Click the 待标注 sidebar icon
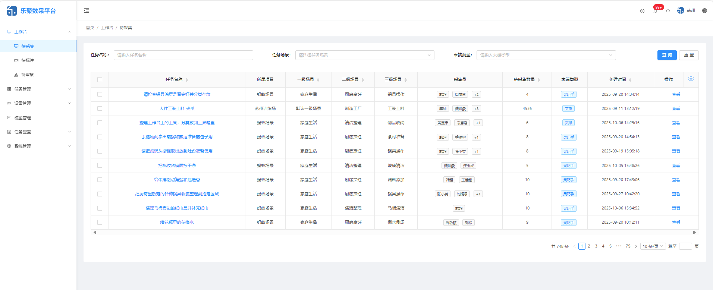This screenshot has height=290, width=713. (16, 60)
